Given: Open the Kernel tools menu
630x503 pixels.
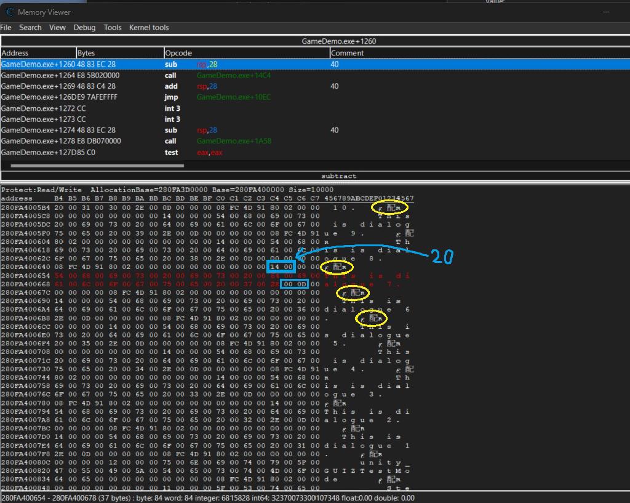Looking at the screenshot, I should click(x=149, y=28).
